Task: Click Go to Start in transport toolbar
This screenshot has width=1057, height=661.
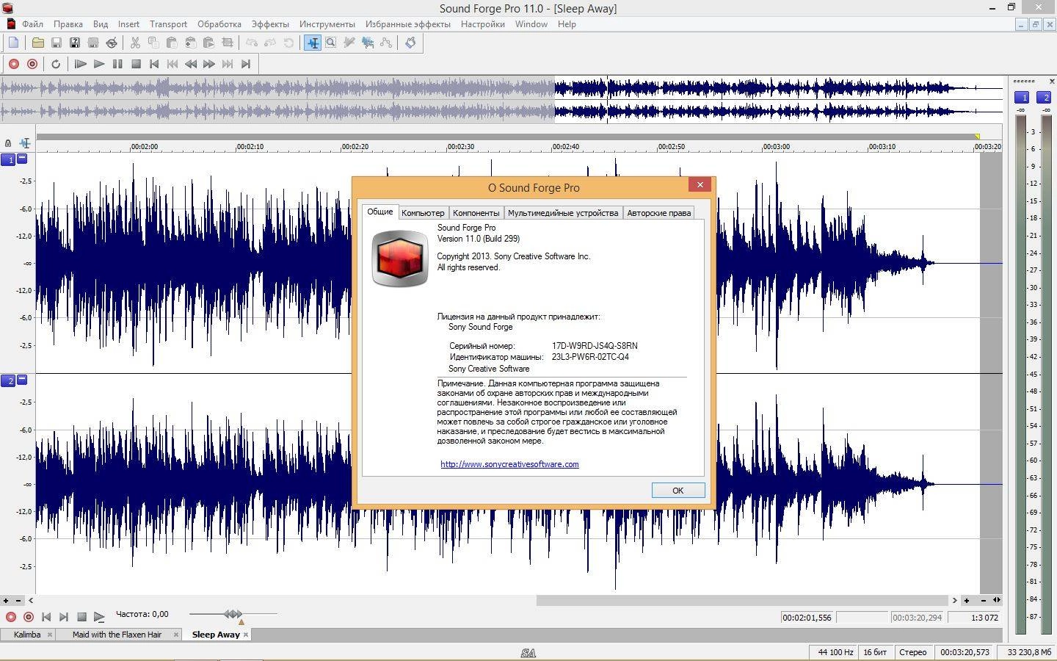Action: 154,64
